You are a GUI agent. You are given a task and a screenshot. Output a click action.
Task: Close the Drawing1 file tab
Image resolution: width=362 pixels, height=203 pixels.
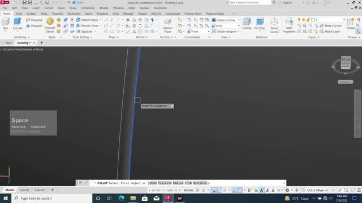[x=34, y=43]
